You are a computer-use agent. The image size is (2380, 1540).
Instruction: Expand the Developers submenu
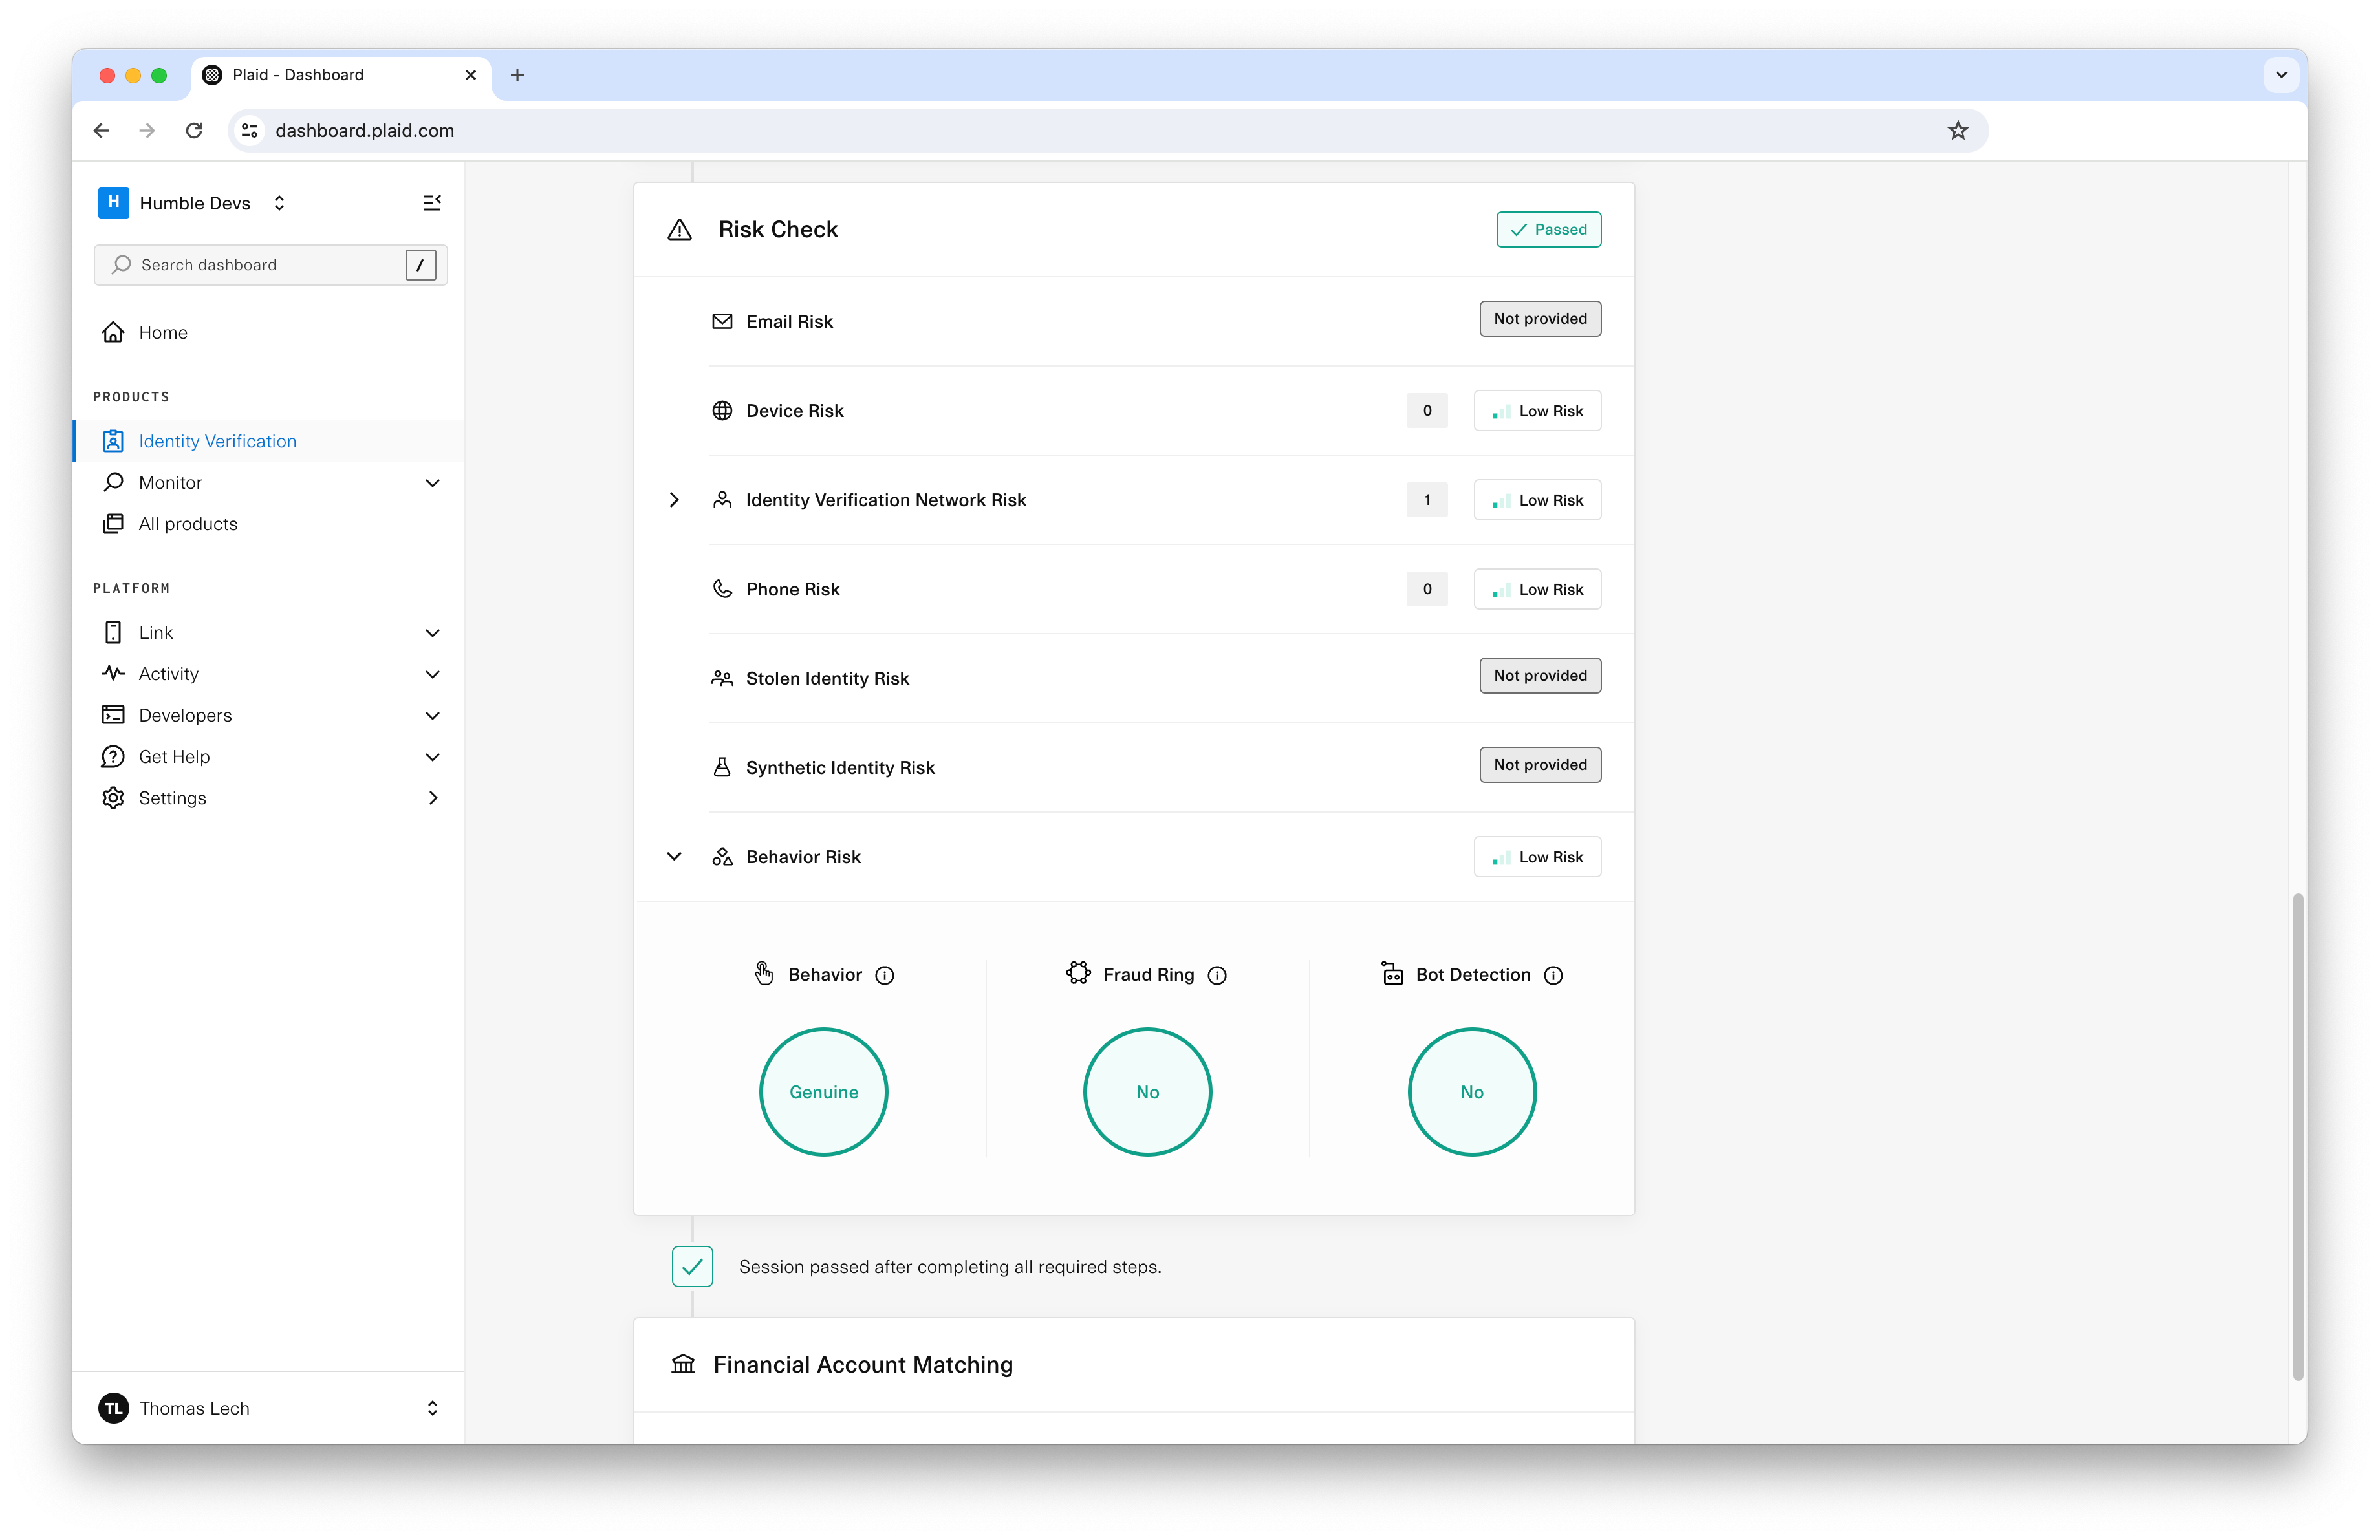click(x=432, y=716)
